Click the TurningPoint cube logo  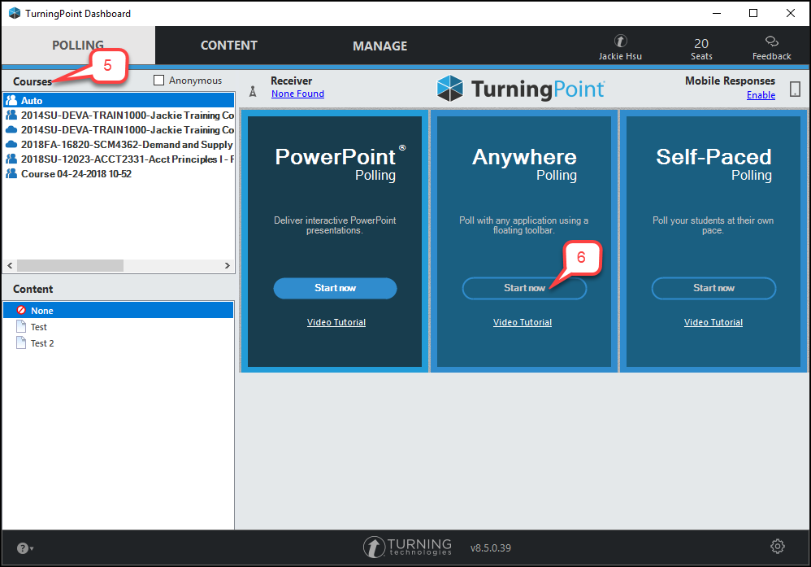coord(449,88)
